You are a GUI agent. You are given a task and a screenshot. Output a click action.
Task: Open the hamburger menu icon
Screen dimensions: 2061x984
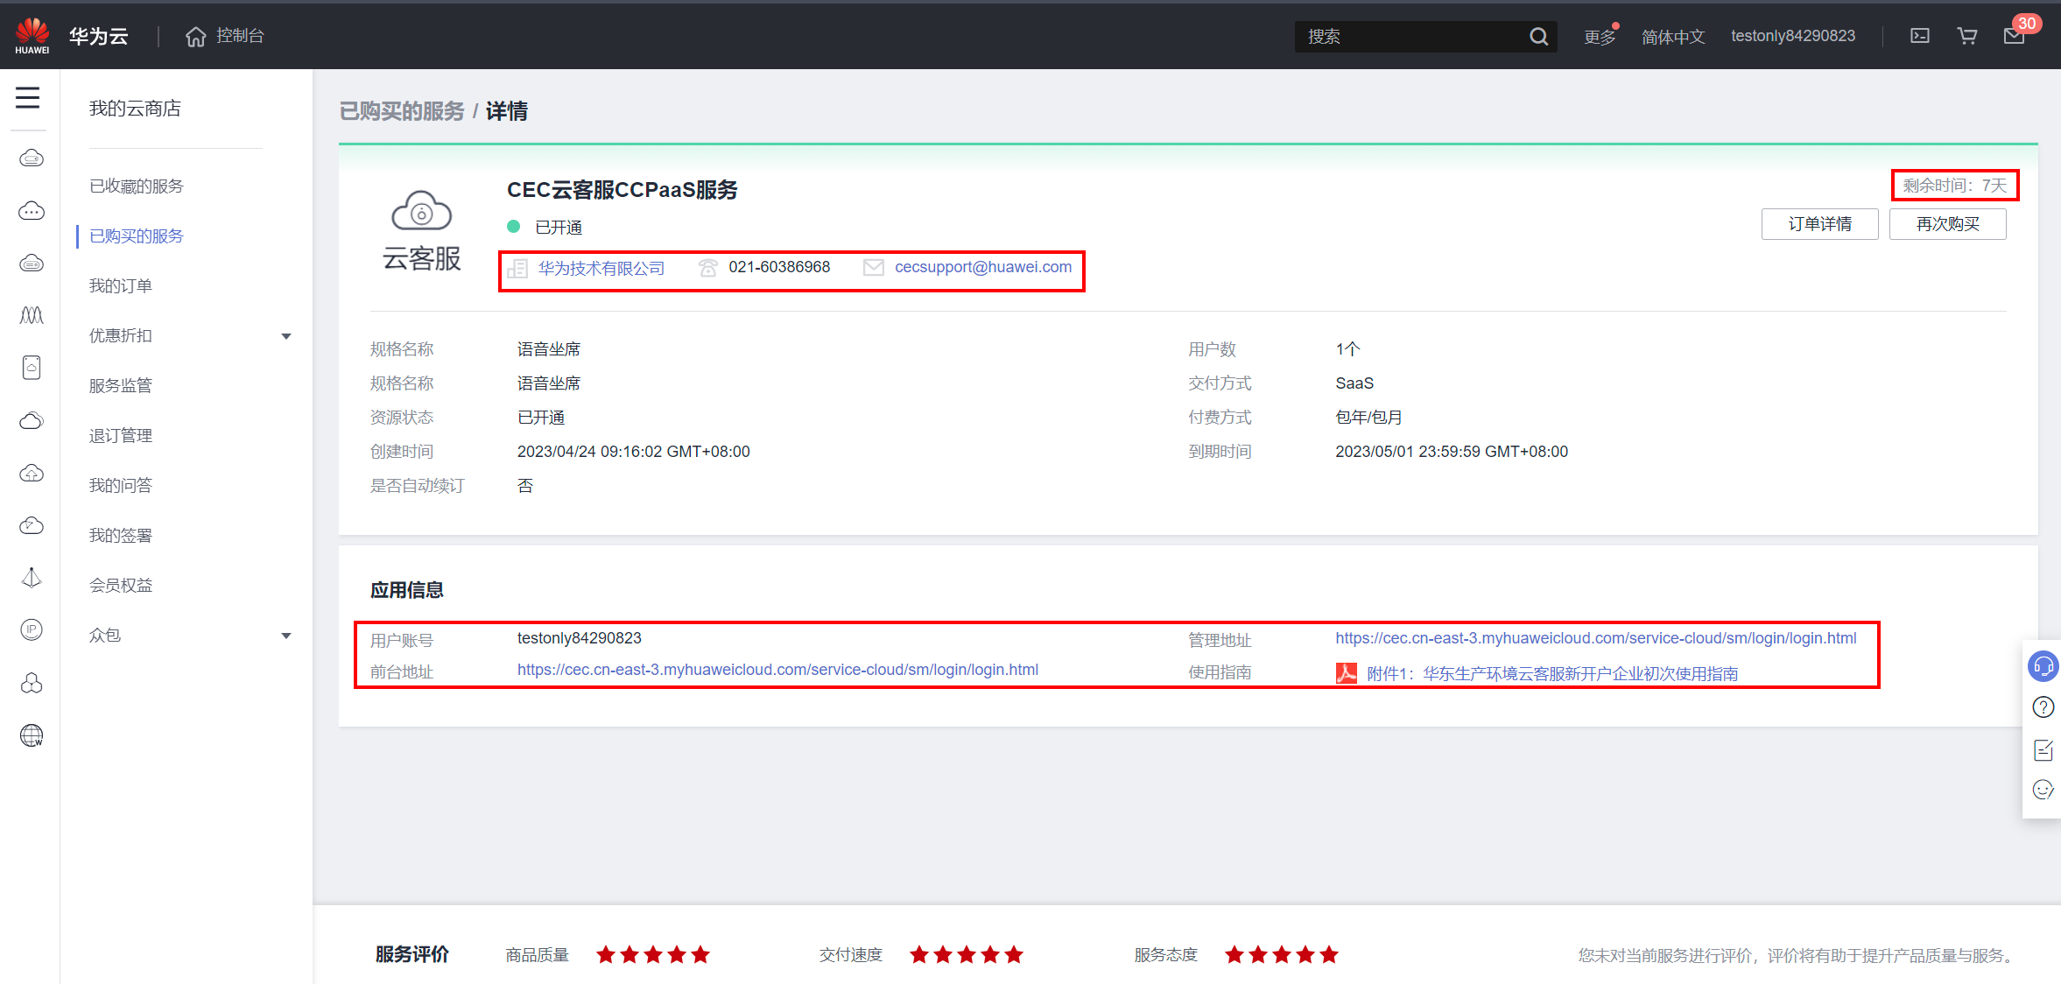click(x=28, y=97)
